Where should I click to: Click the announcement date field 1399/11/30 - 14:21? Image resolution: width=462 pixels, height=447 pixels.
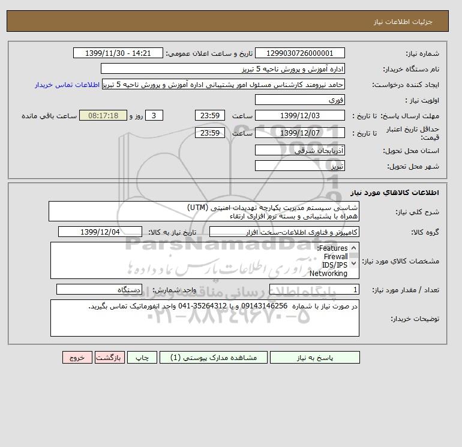click(x=118, y=53)
